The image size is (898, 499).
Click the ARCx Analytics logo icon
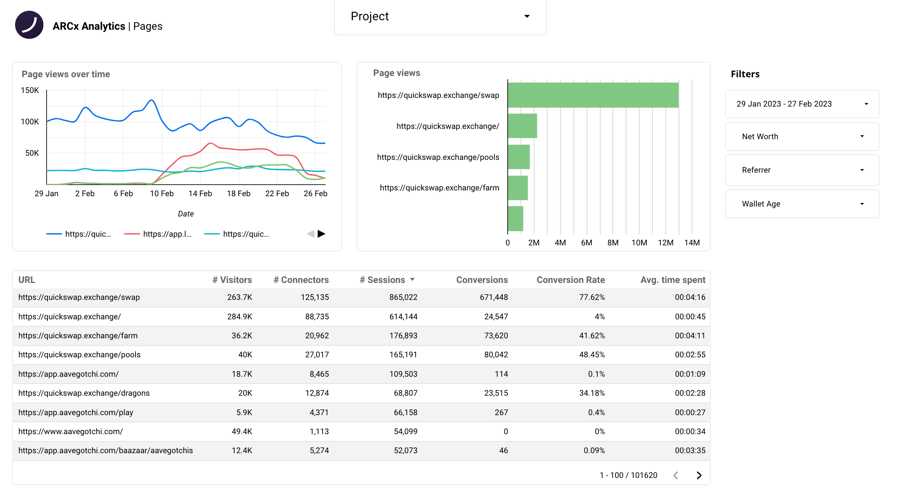click(x=29, y=25)
